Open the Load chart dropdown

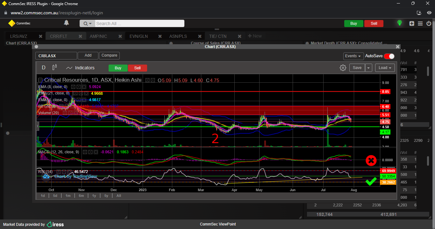[385, 68]
